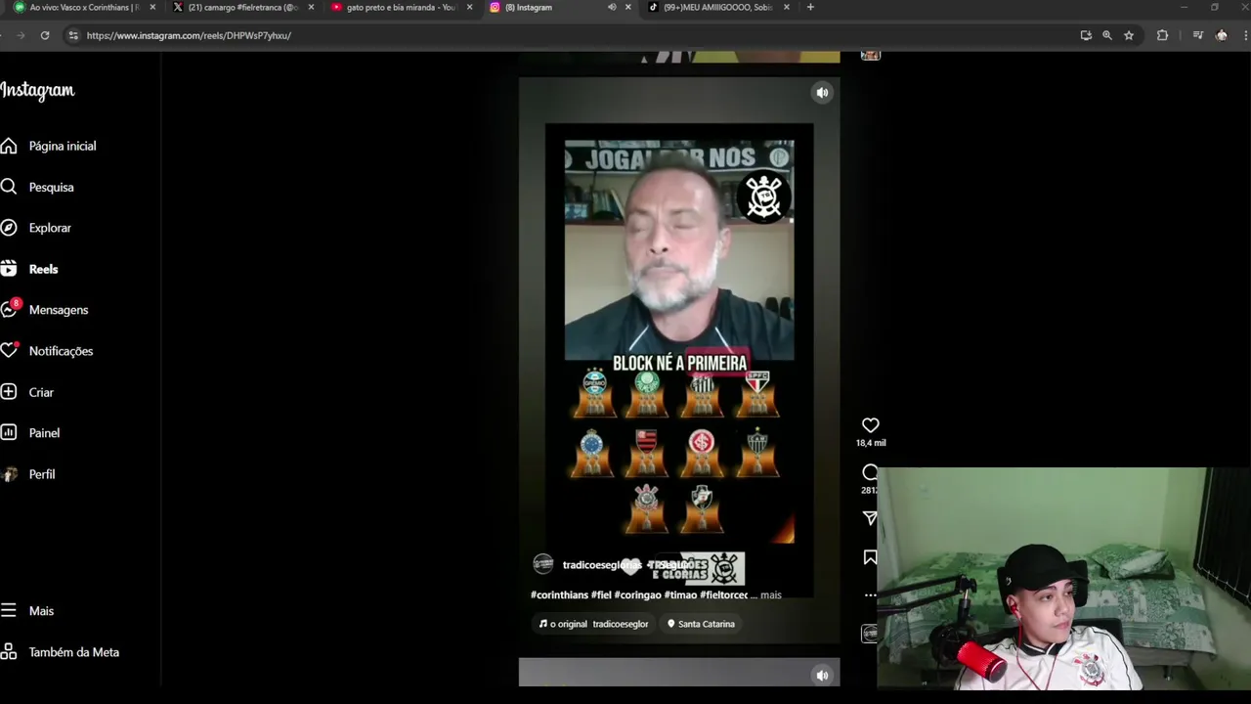
Task: Open original audio tradicoesglor chip
Action: click(x=593, y=624)
